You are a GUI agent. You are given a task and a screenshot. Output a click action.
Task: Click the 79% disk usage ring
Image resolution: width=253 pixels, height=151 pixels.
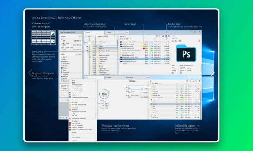click(104, 94)
